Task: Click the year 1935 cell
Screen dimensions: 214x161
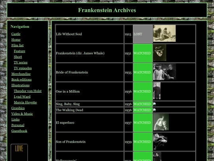Action: tap(128, 72)
